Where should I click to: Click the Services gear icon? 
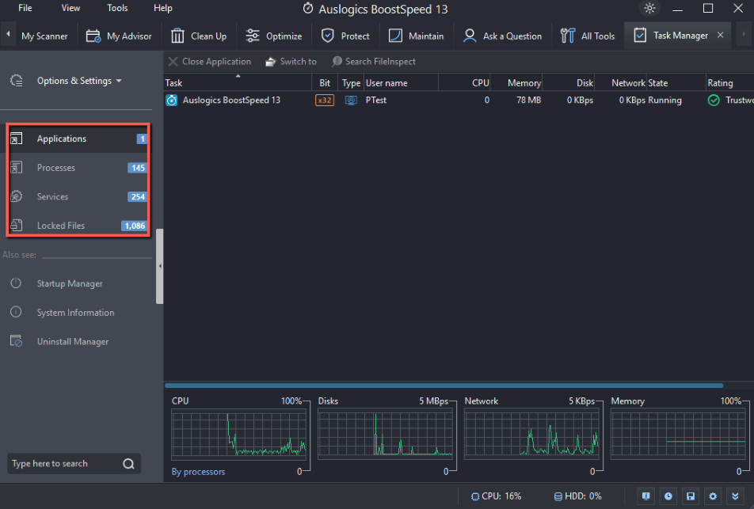17,196
